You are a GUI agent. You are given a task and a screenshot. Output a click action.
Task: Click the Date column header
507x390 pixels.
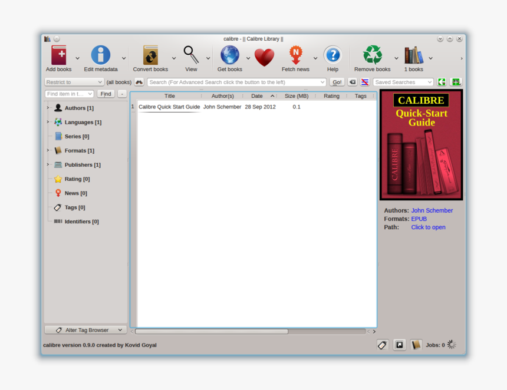point(257,96)
